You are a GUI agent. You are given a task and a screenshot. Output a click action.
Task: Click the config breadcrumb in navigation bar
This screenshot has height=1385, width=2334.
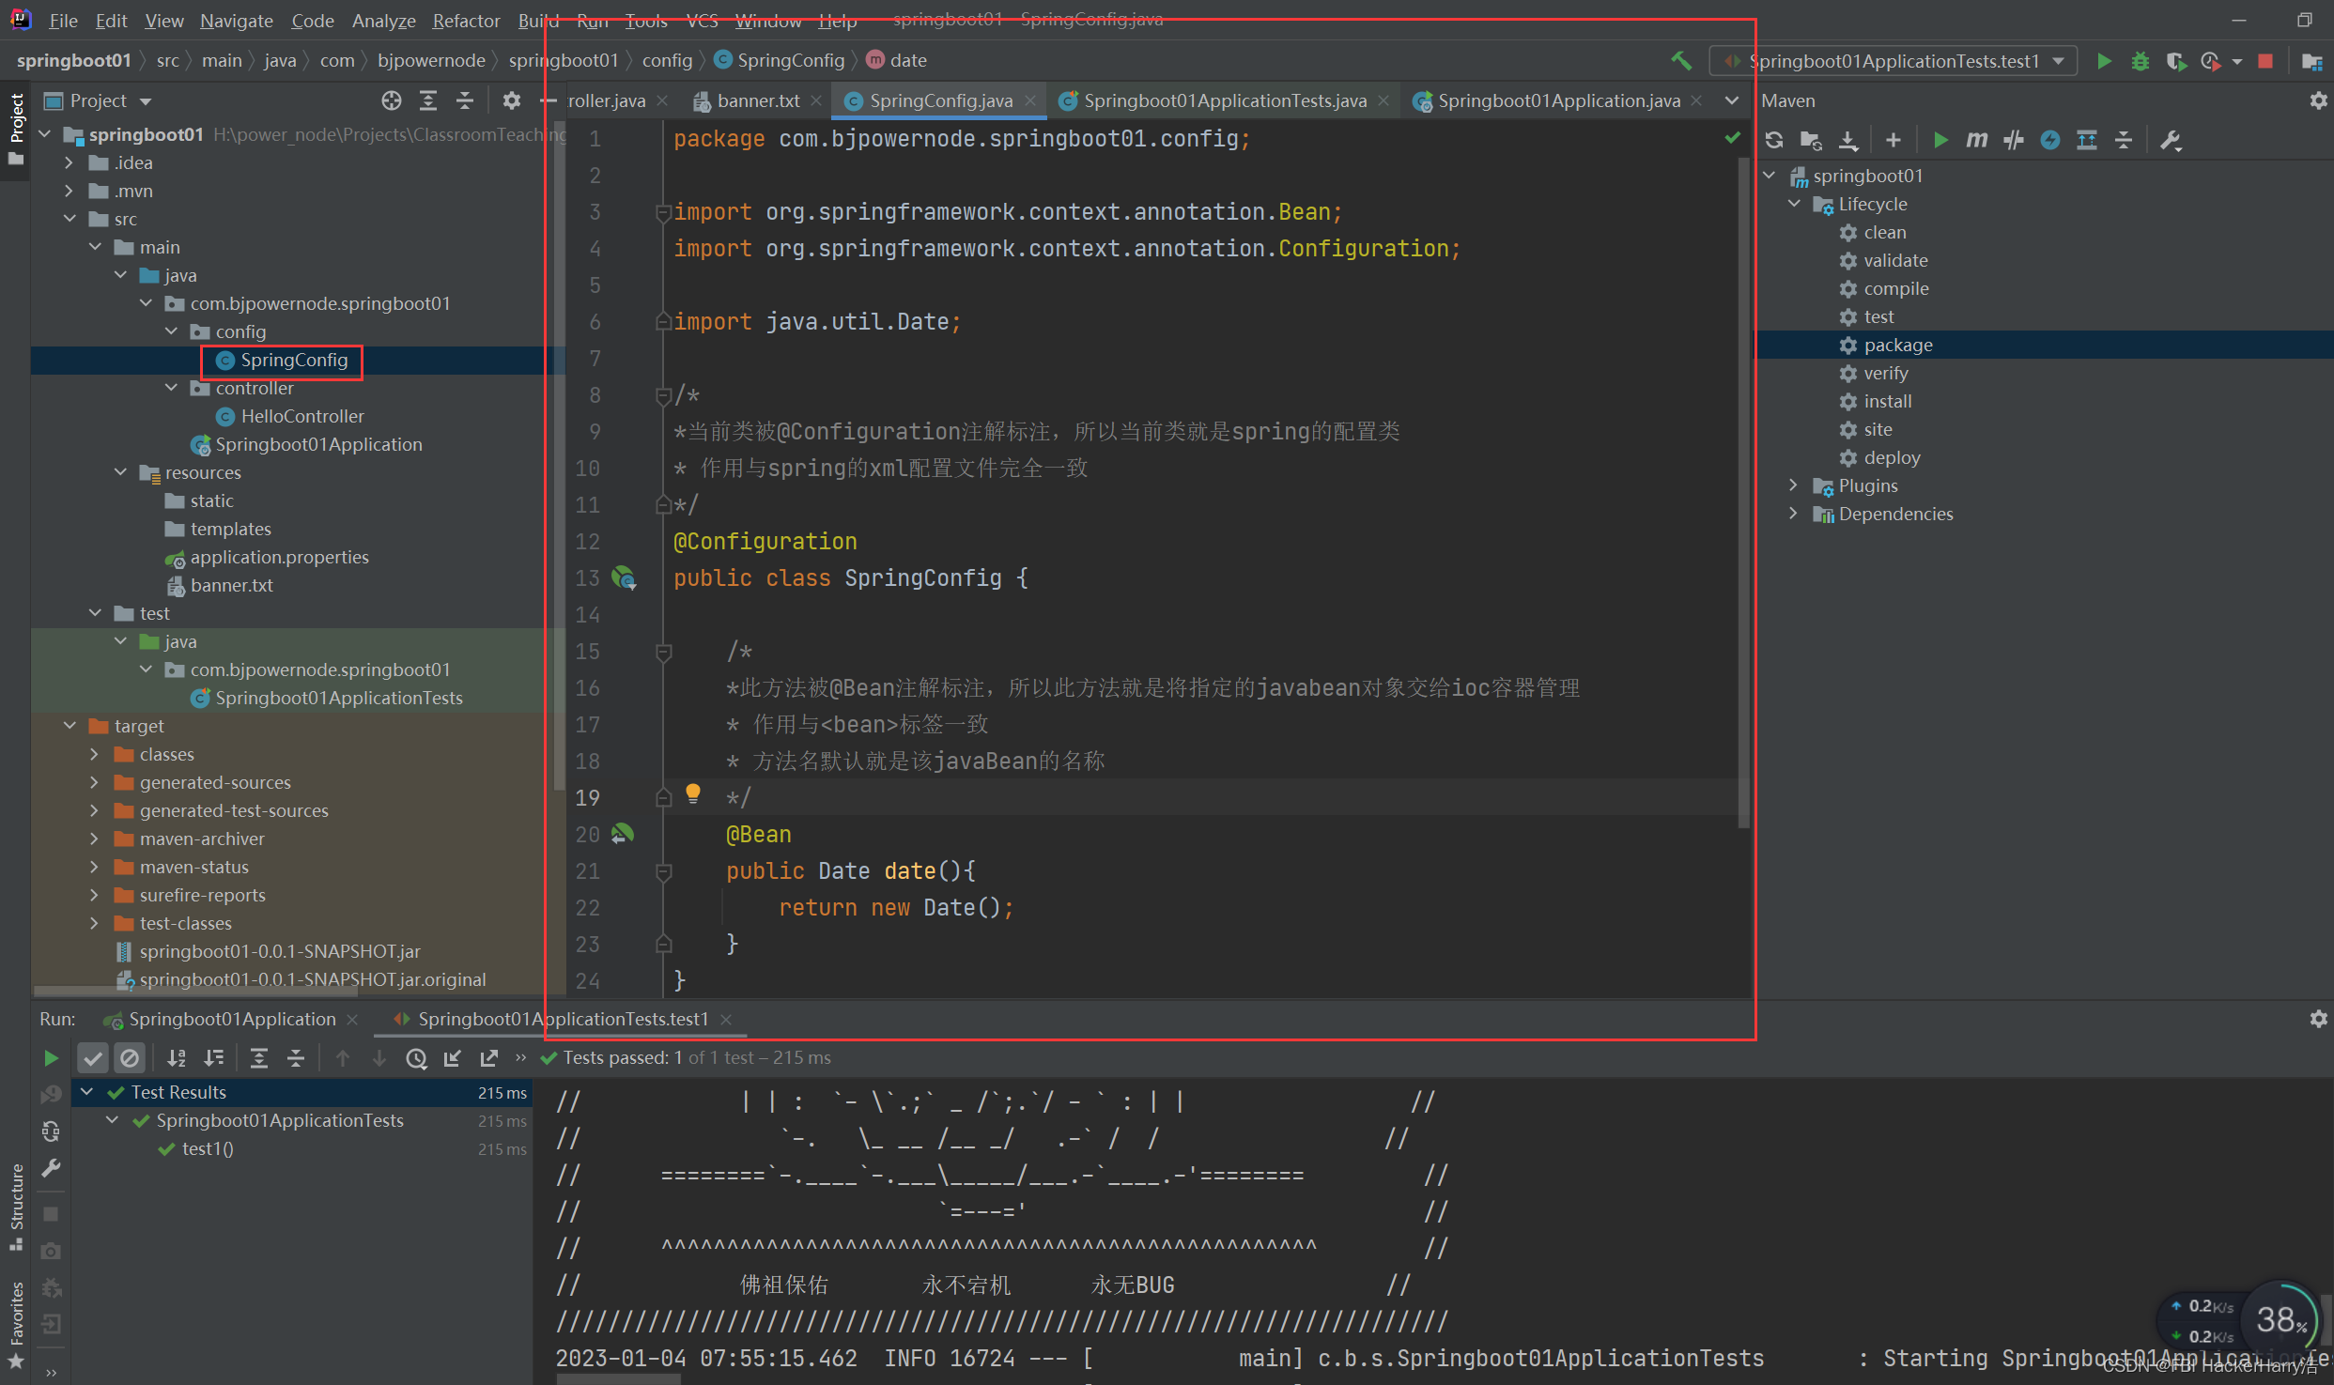pos(667,61)
